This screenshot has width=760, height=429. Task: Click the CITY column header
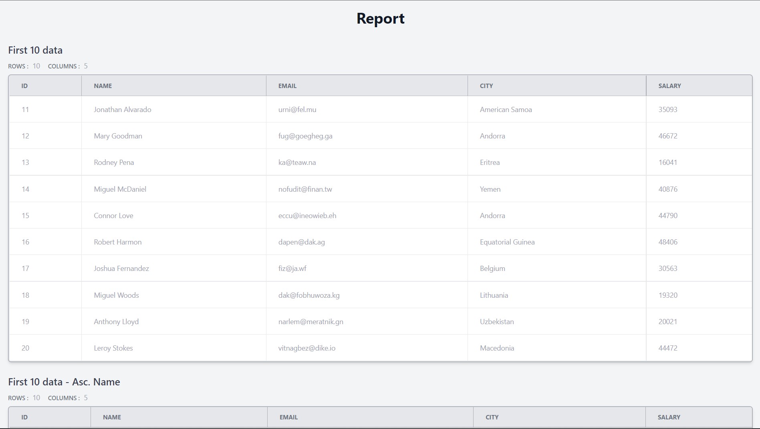(x=486, y=85)
